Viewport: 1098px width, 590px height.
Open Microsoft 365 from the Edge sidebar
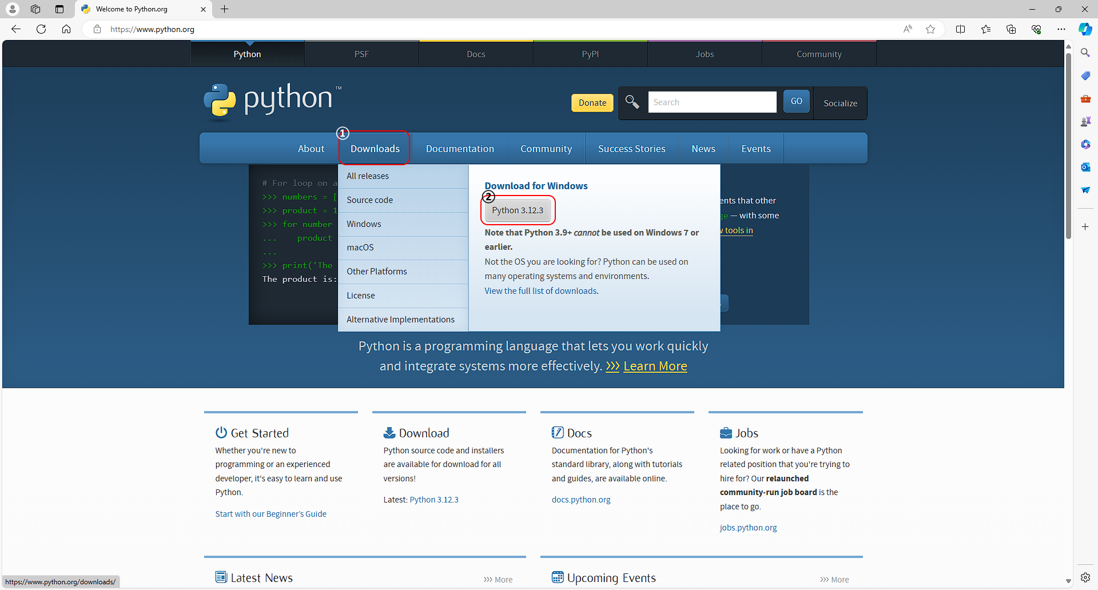[1086, 144]
